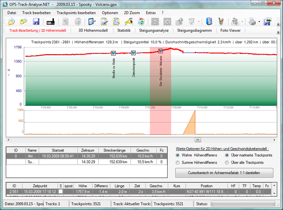Select 'Über alle Trackpoints' radio option
The height and width of the screenshot is (210, 283).
click(x=227, y=162)
